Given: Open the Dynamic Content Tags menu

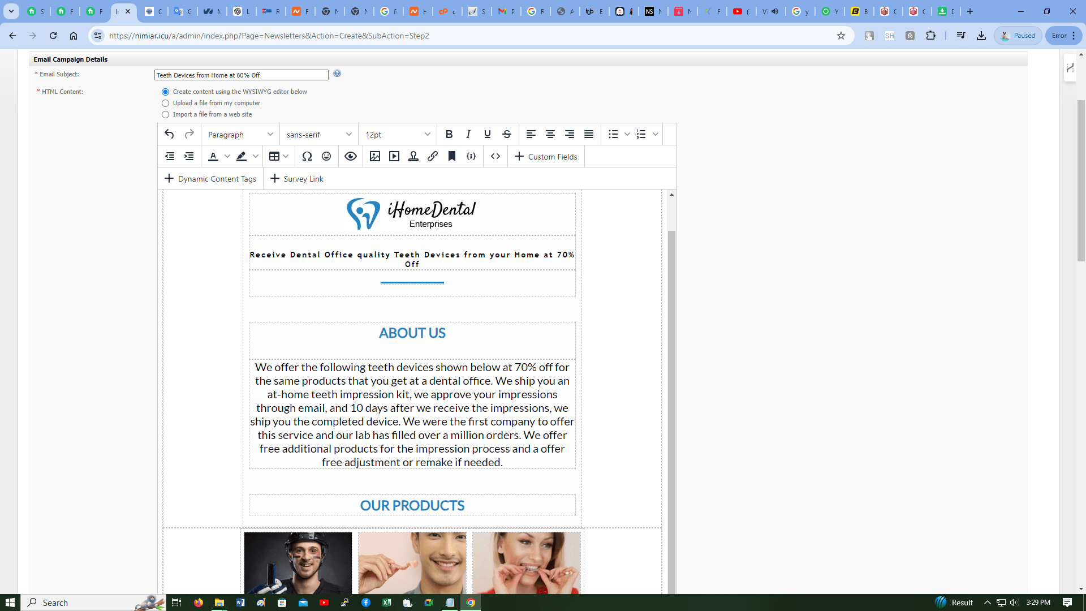Looking at the screenshot, I should click(x=210, y=179).
